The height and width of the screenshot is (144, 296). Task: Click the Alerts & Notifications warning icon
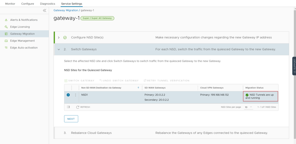[x=6, y=20]
